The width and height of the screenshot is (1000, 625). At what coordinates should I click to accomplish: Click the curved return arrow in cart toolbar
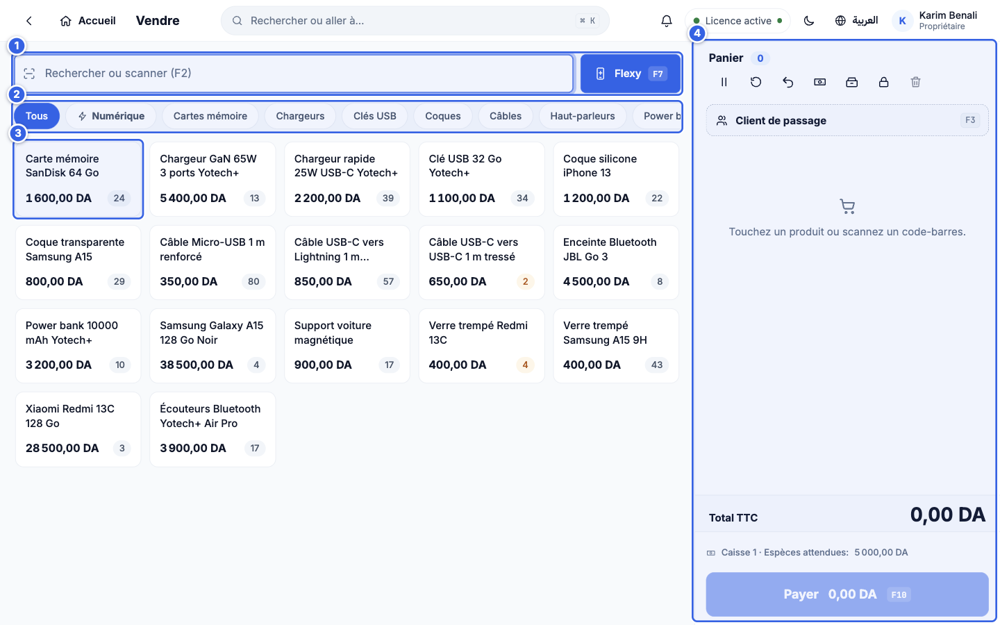pos(787,82)
